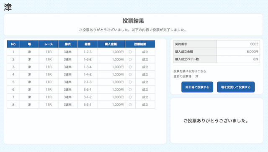Click the 11R cell in the 2-1-3 row
This screenshot has width=268, height=152.
click(49, 82)
